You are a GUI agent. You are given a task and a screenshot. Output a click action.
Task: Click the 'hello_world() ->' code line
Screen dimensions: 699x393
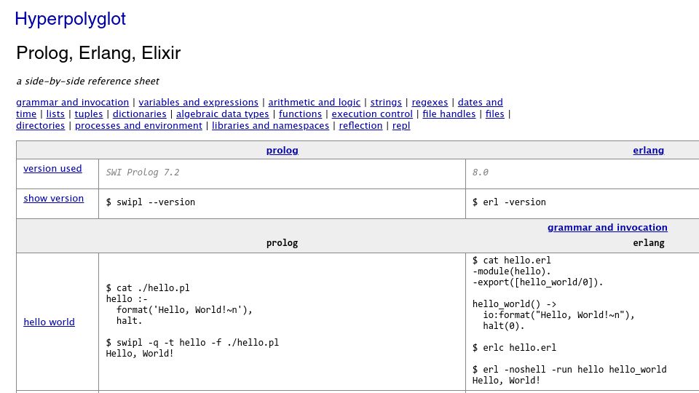[x=515, y=304]
